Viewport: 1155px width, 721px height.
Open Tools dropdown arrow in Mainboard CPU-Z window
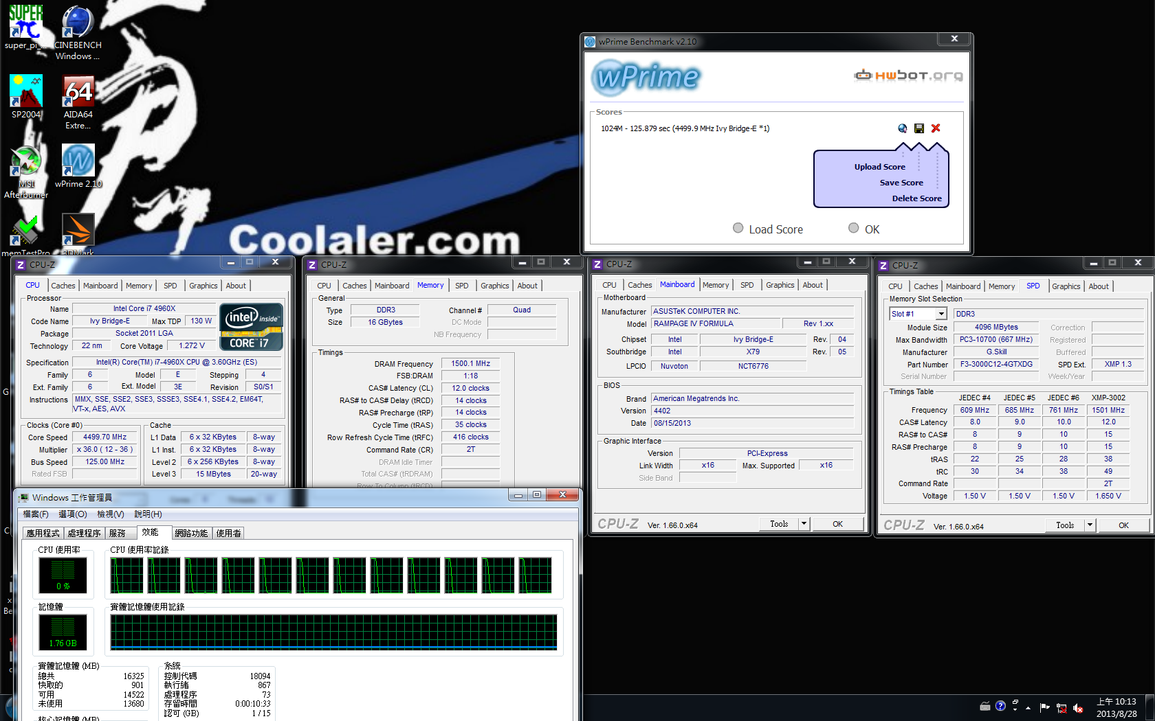pos(804,524)
